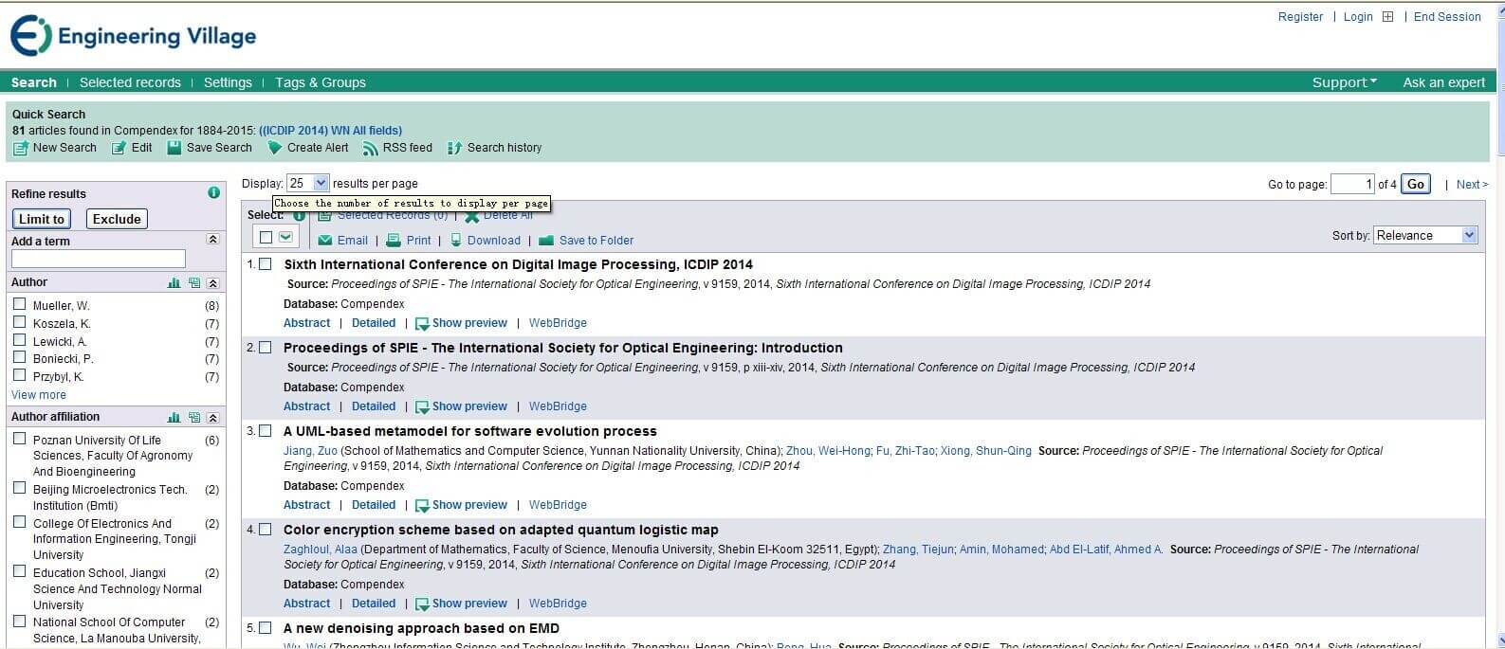The height and width of the screenshot is (649, 1505).
Task: Click the Show preview icon for result 3
Action: (x=422, y=506)
